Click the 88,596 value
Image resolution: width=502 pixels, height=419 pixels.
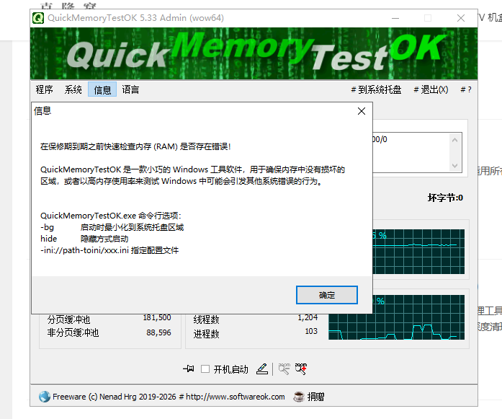pos(158,332)
